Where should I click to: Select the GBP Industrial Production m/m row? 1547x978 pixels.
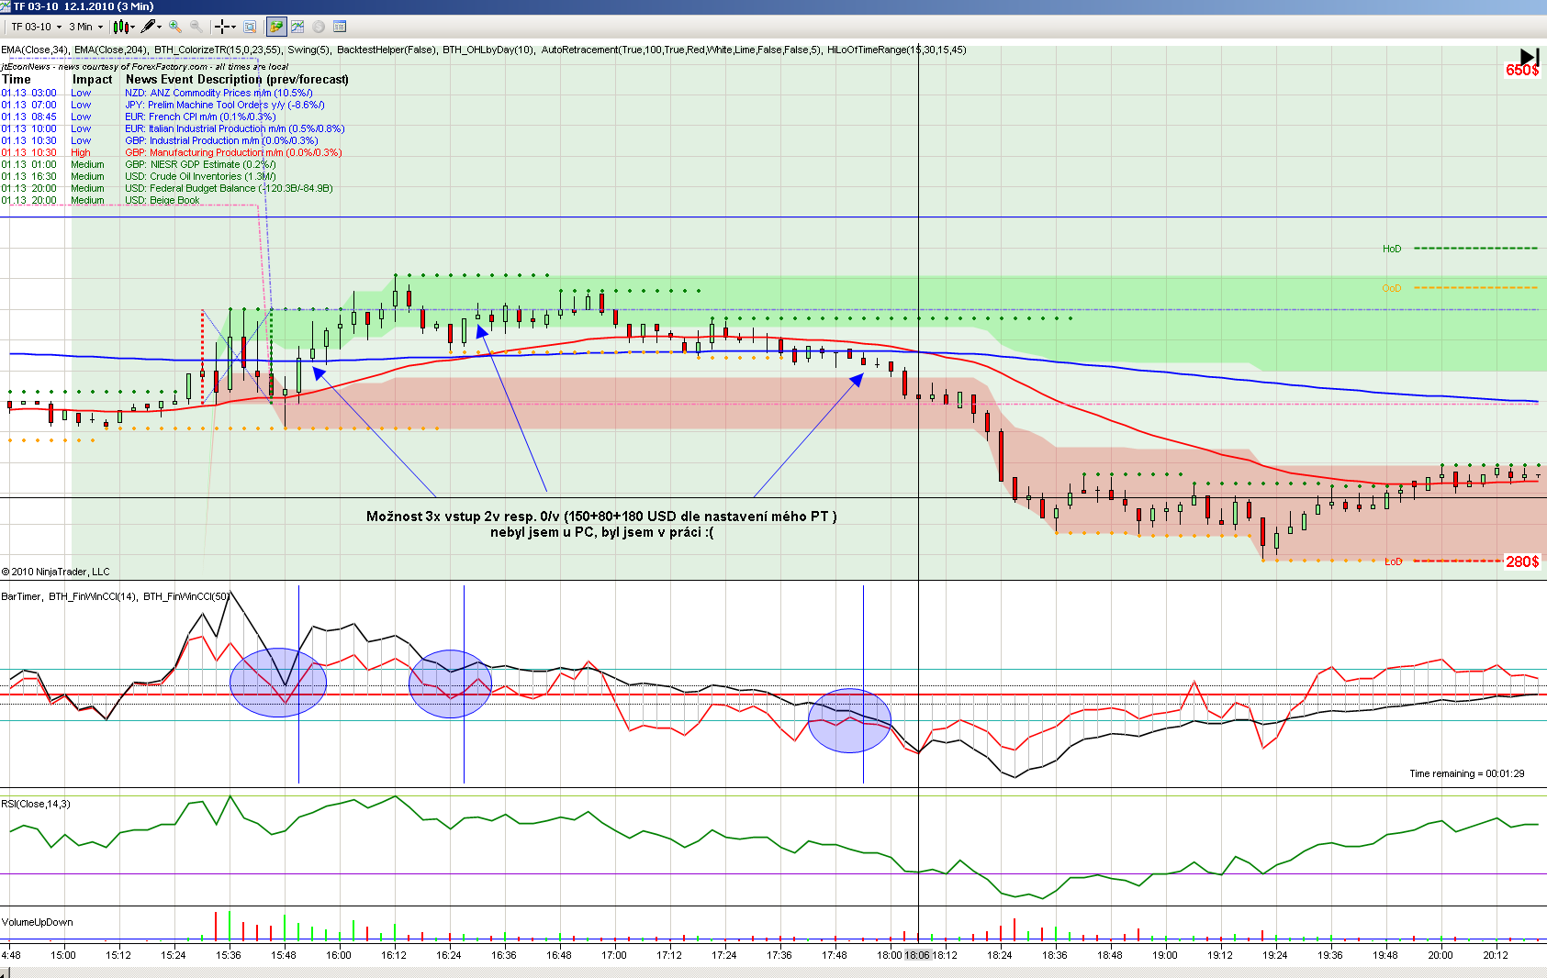pyautogui.click(x=160, y=140)
